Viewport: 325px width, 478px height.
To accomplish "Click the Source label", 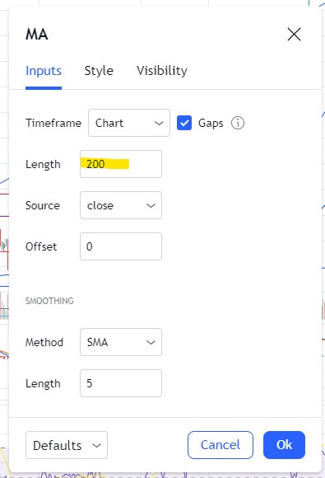I will 43,205.
